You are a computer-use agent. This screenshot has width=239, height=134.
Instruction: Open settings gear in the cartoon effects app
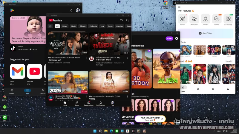[177, 38]
